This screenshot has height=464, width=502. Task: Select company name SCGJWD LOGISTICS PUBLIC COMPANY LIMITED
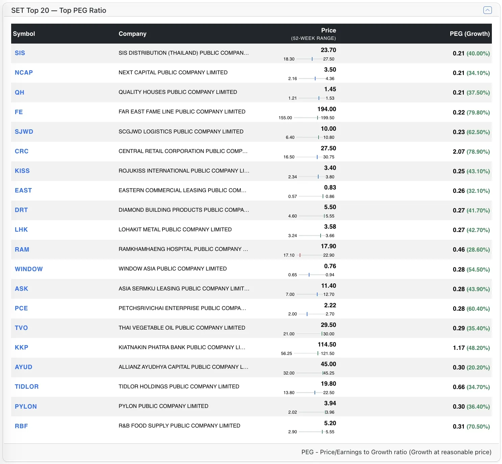181,131
